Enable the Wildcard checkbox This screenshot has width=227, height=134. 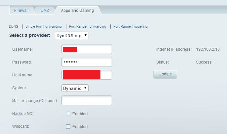tap(68, 126)
